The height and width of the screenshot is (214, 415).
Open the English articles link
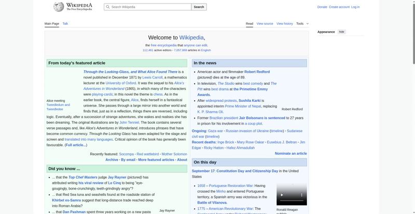point(205,50)
